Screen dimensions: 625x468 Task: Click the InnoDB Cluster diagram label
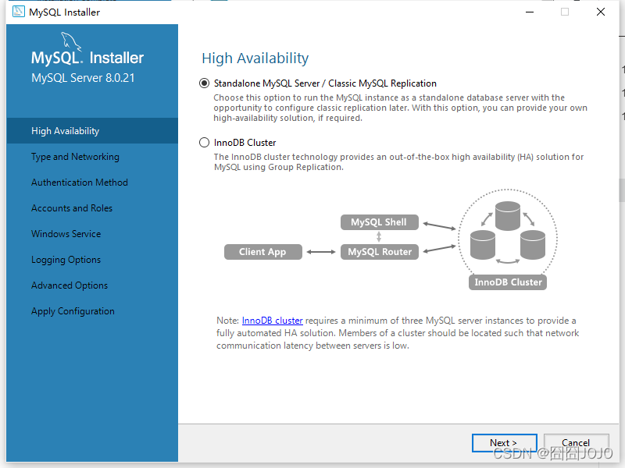click(508, 282)
